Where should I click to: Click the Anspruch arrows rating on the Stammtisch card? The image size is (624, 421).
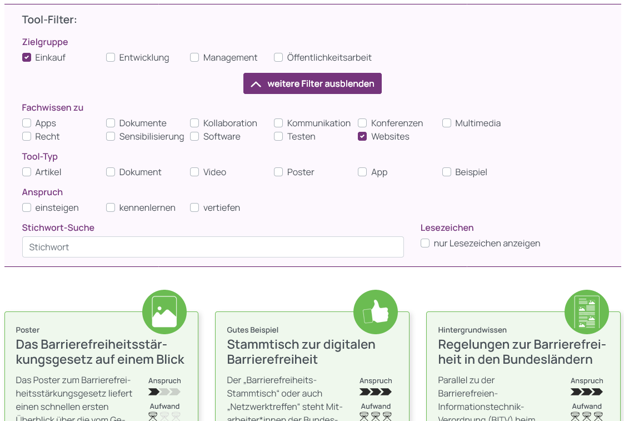click(x=375, y=392)
